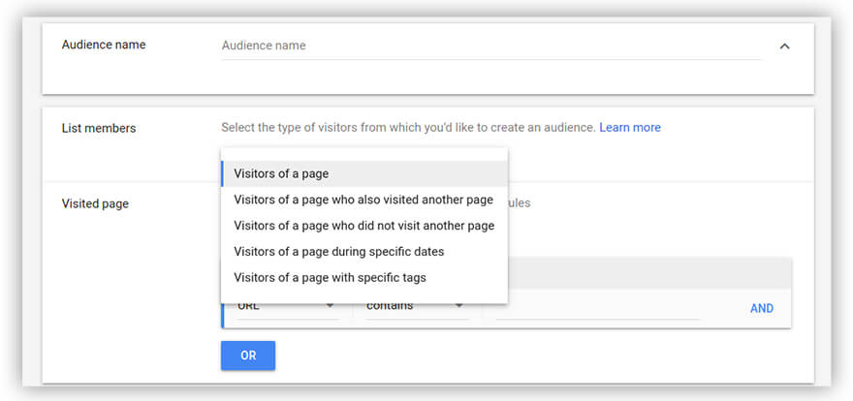Open the URL dropdown arrow
853x401 pixels.
coord(331,307)
